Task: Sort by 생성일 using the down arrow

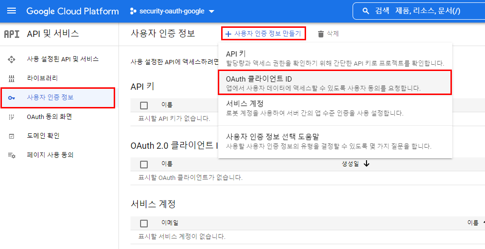Action: 367,164
